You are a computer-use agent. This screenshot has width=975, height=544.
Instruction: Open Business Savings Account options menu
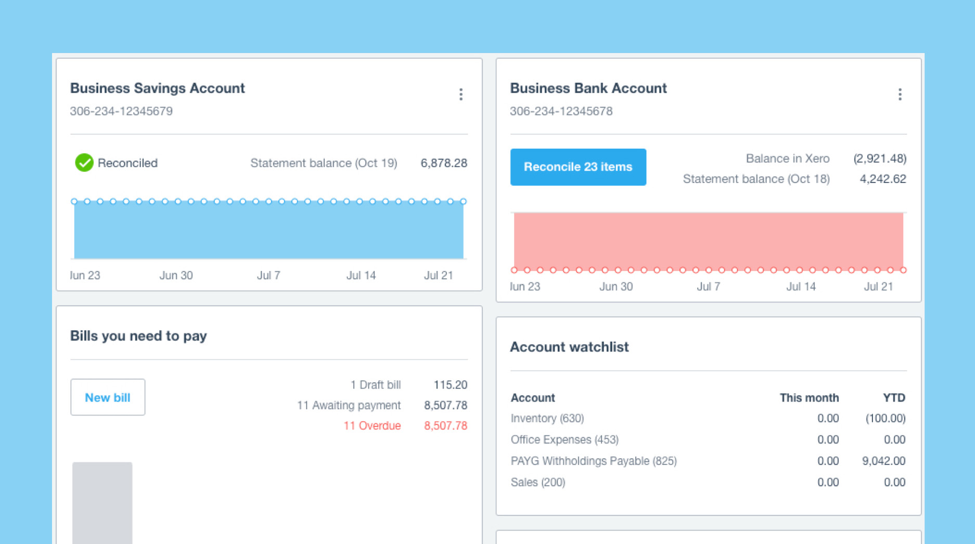(x=461, y=94)
